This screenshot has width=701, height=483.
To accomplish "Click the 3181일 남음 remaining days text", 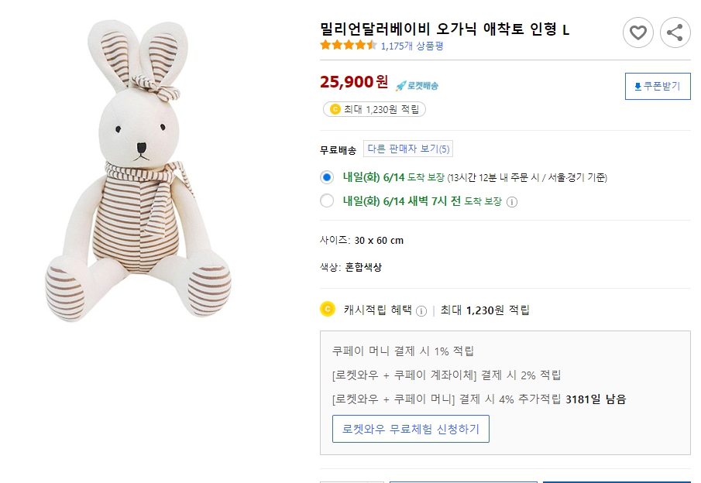I will coord(596,399).
